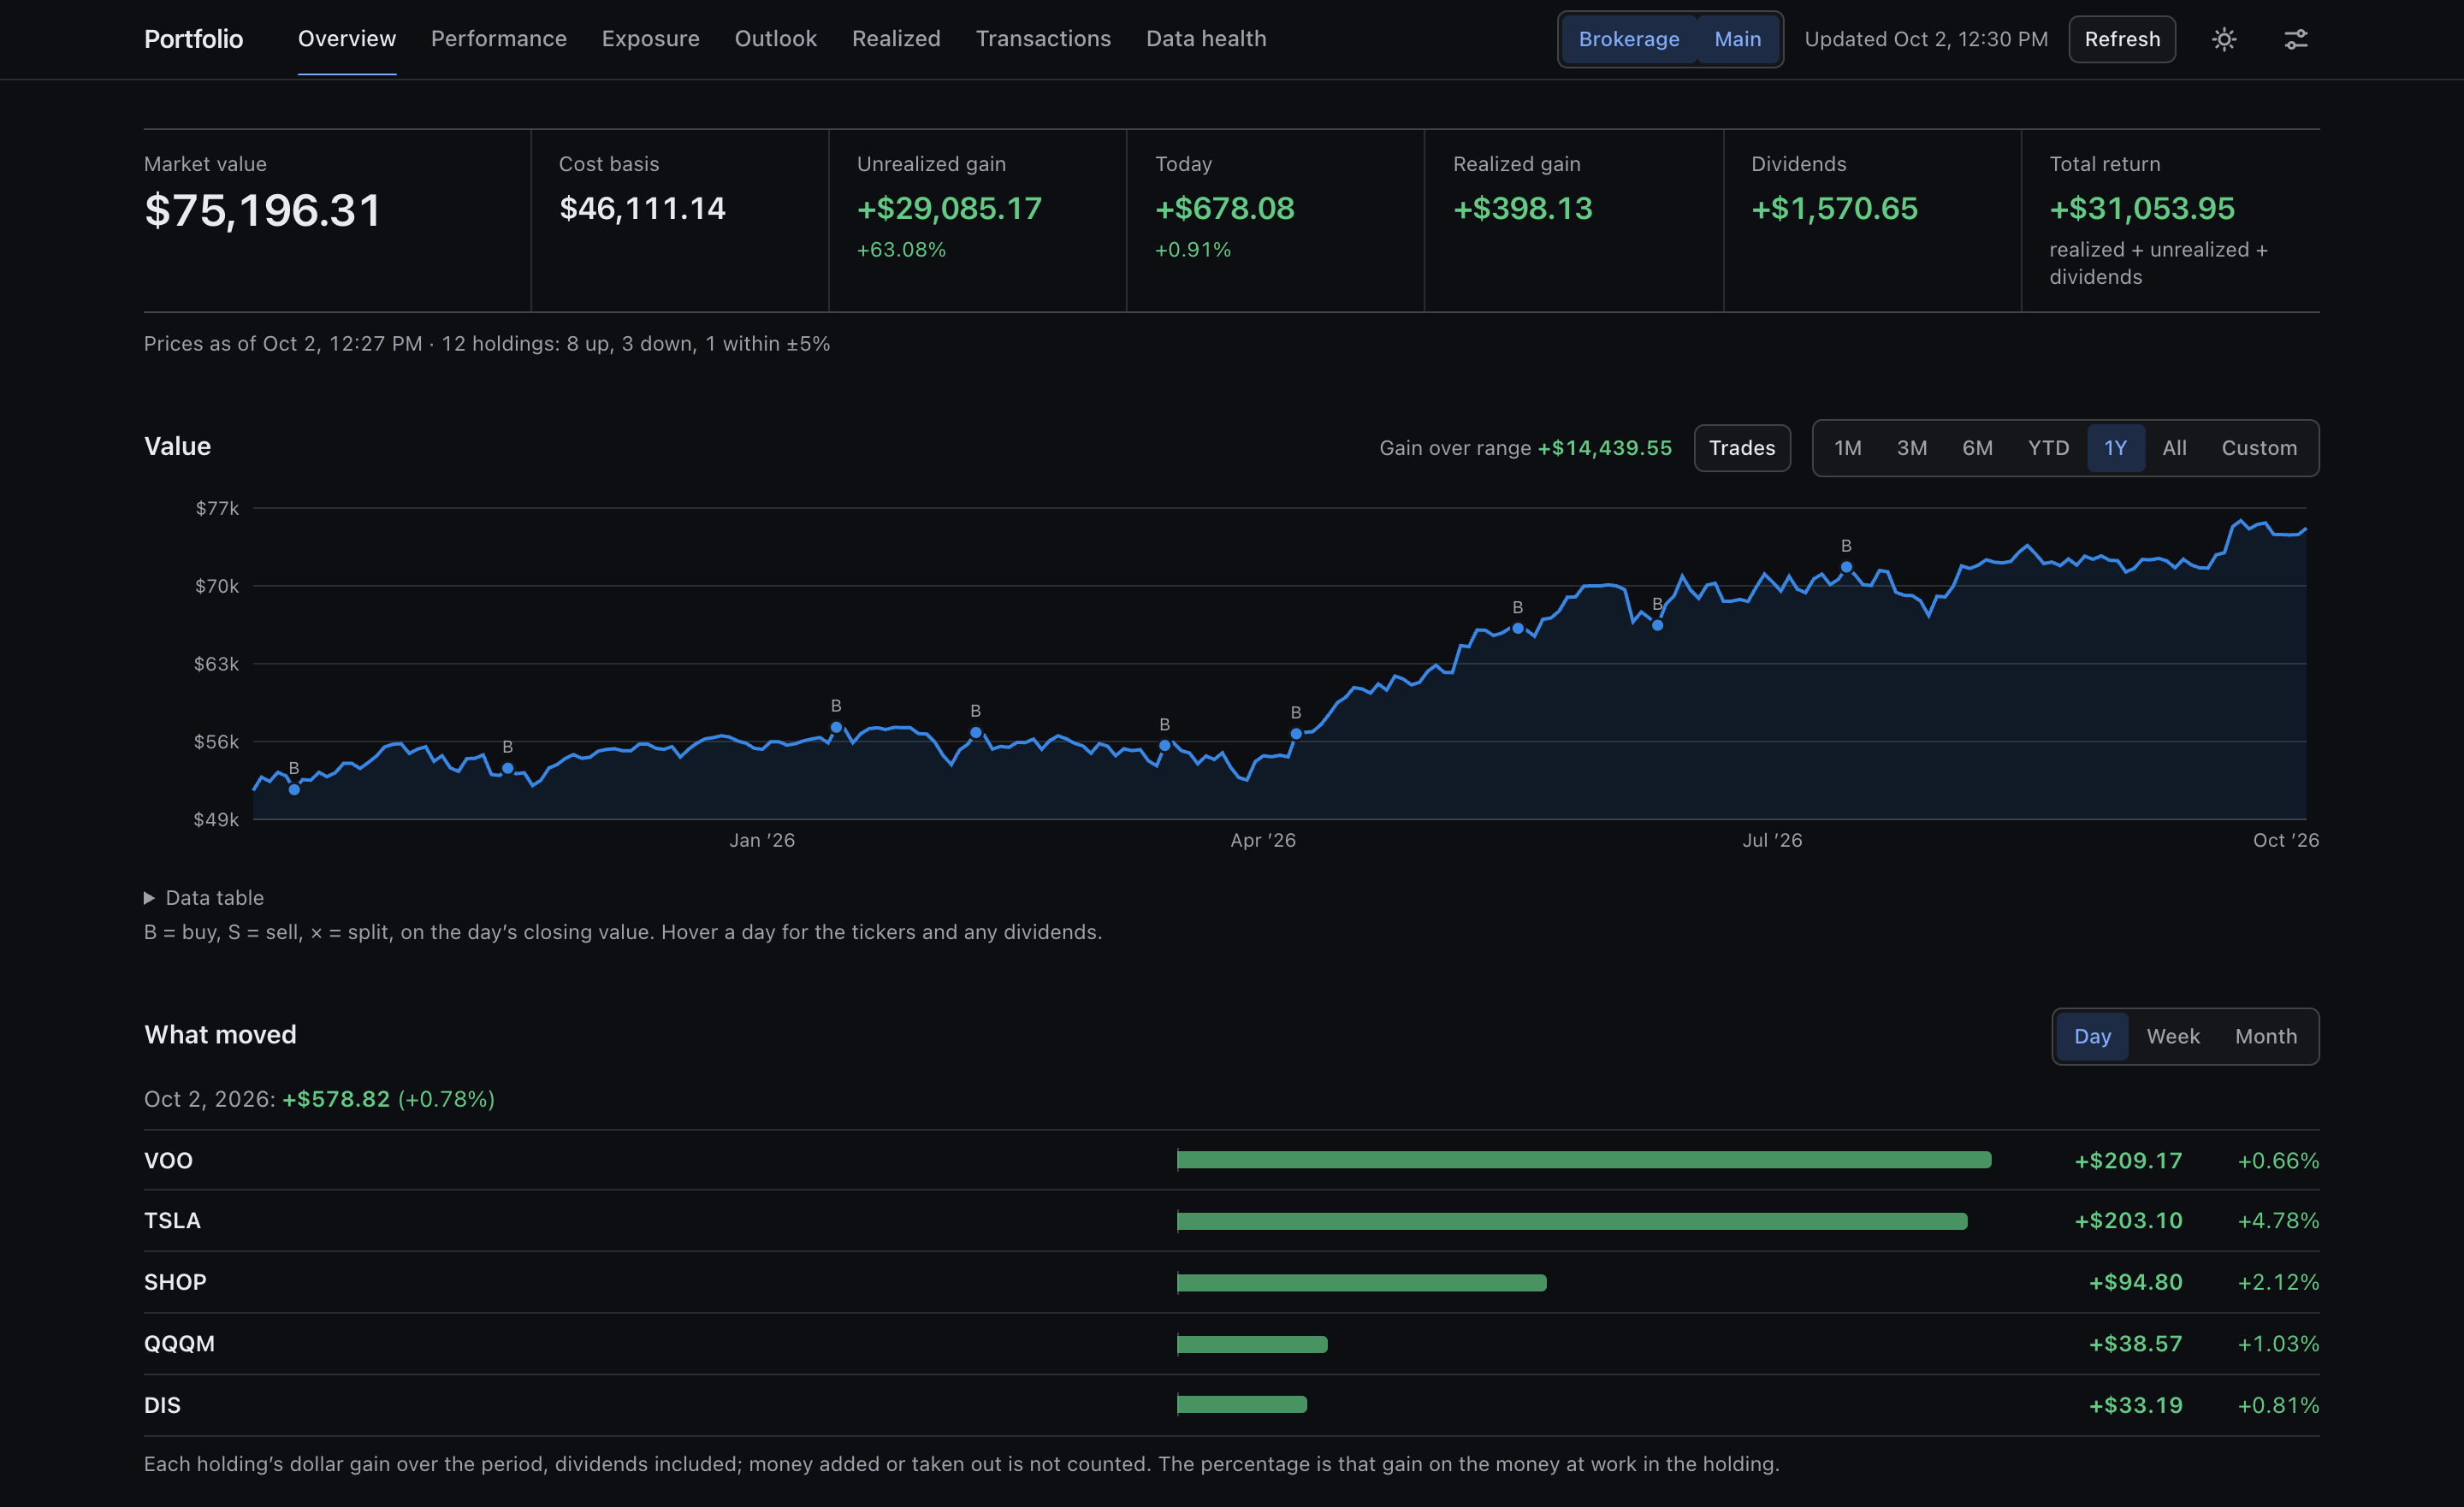Click the buy marker nearest Apr '26

point(1296,733)
